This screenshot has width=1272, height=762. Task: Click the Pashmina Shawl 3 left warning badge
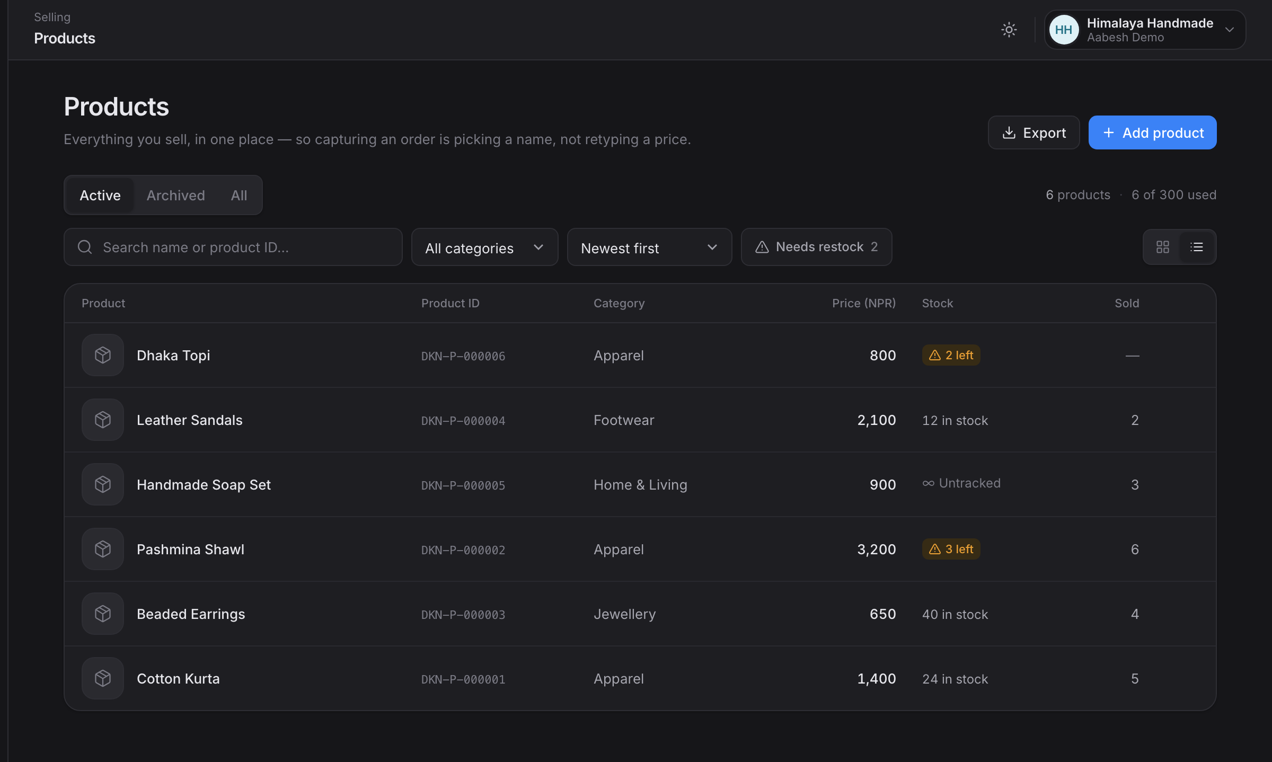pos(951,549)
